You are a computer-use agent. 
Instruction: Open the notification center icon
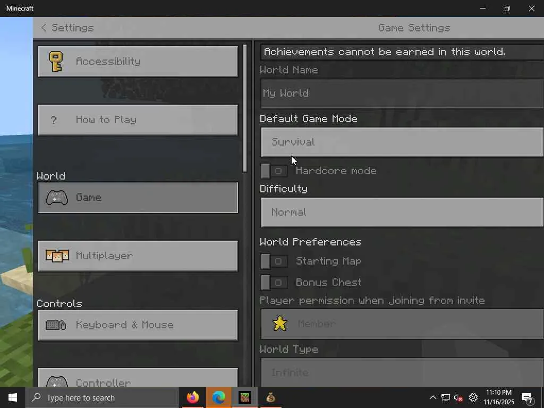[x=528, y=398]
